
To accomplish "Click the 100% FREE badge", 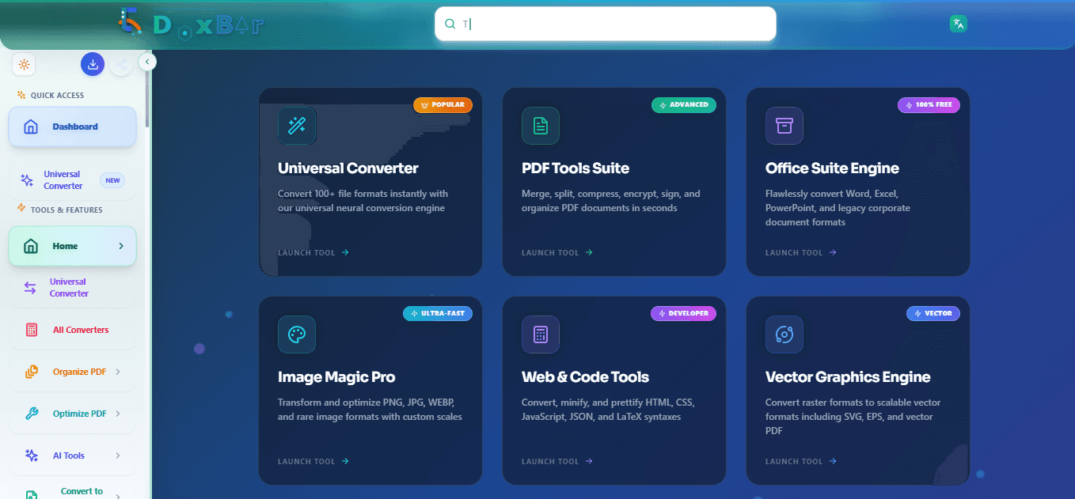I will tap(929, 104).
